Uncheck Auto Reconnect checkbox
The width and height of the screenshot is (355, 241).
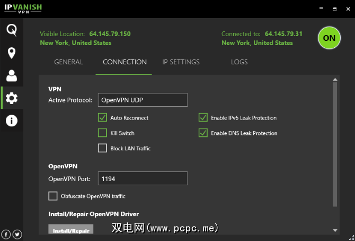pyautogui.click(x=102, y=118)
